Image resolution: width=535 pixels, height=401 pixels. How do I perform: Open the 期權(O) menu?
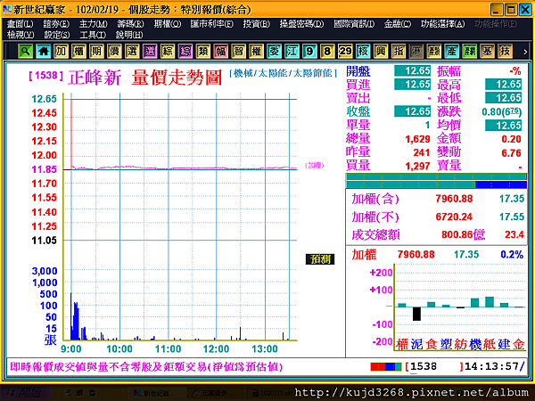pyautogui.click(x=168, y=24)
